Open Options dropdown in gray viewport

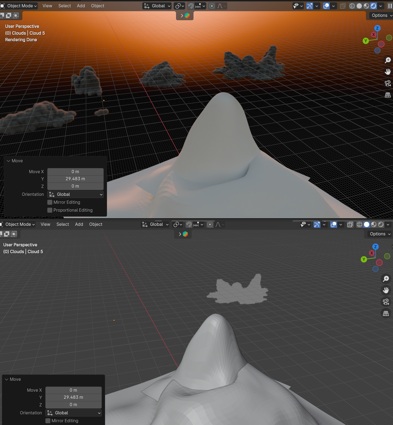pyautogui.click(x=379, y=234)
